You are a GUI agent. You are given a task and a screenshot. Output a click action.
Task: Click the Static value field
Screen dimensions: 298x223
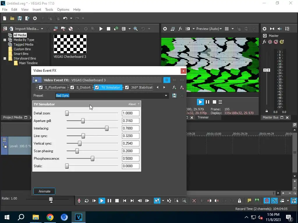tap(131, 166)
